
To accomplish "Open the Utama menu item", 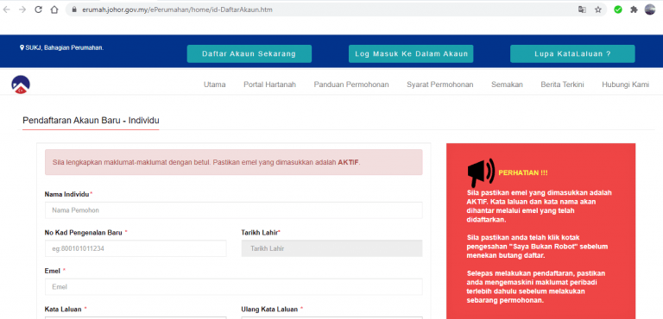I will pyautogui.click(x=215, y=84).
